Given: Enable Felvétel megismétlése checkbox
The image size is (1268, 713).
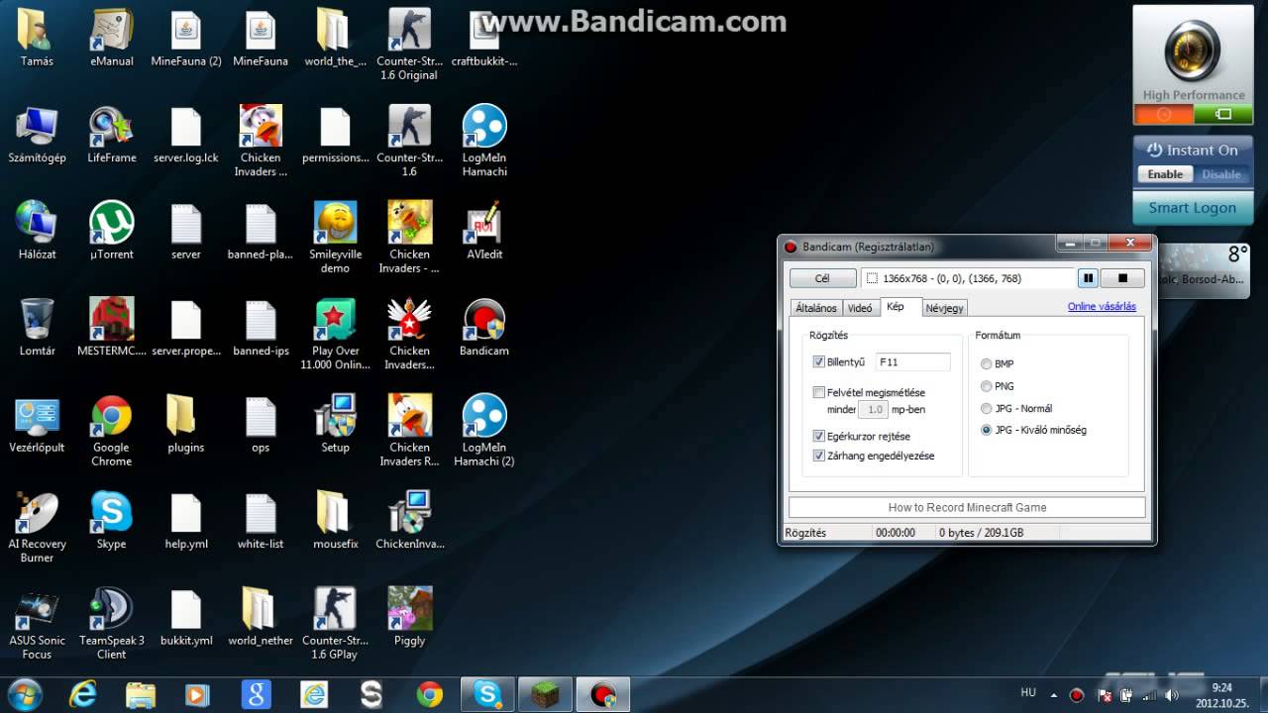Looking at the screenshot, I should (x=819, y=392).
